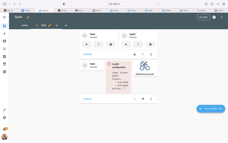The width and height of the screenshot is (228, 143).
Task: Select the TEST tab
Action: pos(44,25)
